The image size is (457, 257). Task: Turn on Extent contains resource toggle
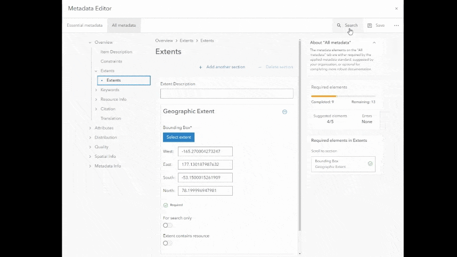tap(167, 243)
